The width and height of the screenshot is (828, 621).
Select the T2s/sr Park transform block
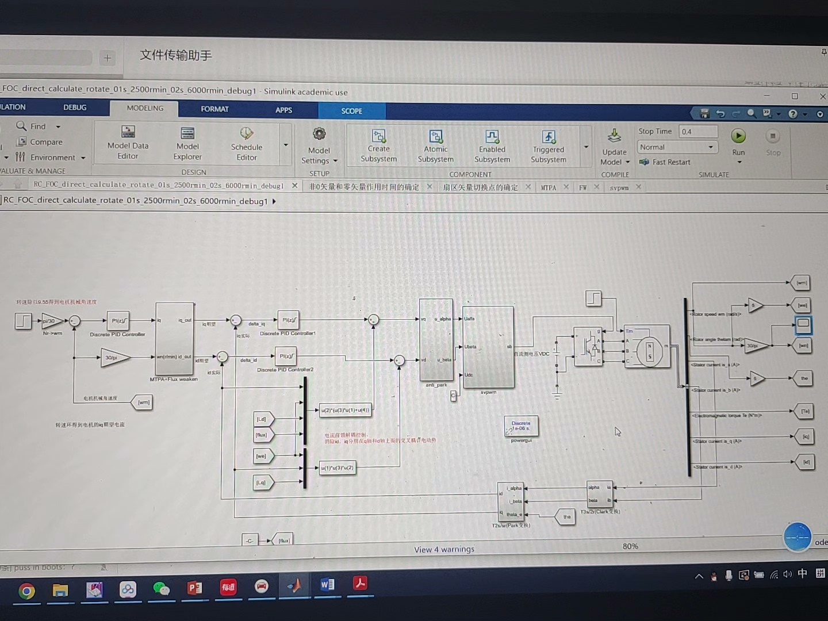pyautogui.click(x=511, y=501)
